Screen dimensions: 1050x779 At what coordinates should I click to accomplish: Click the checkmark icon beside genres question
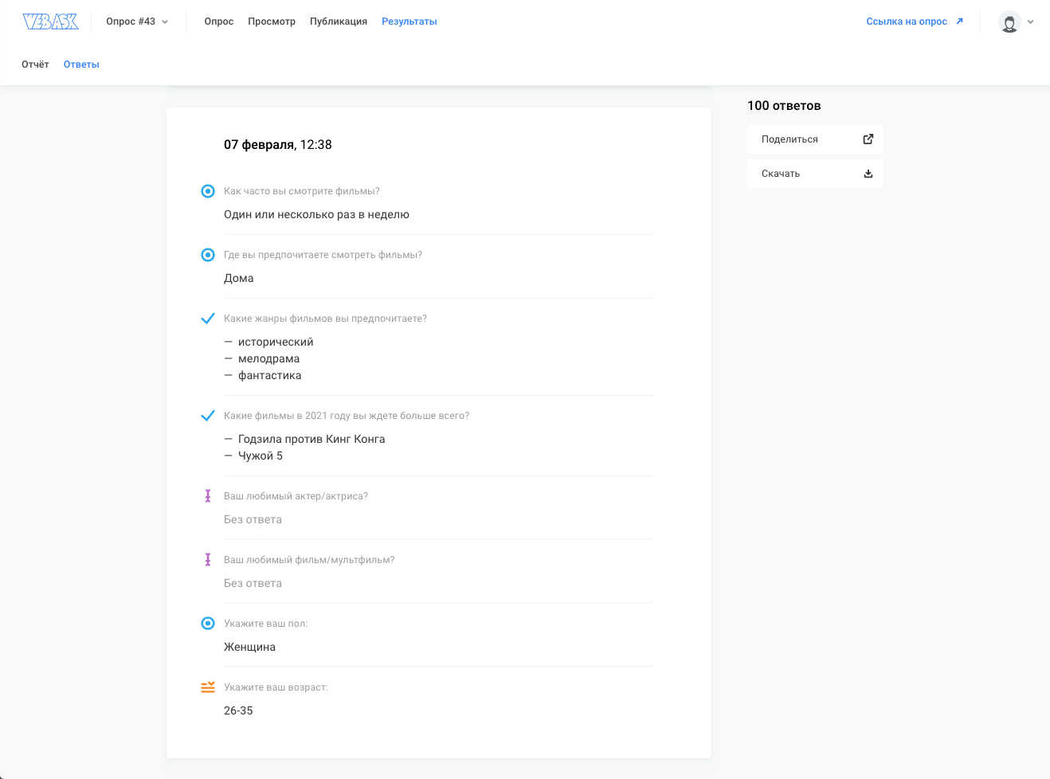208,319
